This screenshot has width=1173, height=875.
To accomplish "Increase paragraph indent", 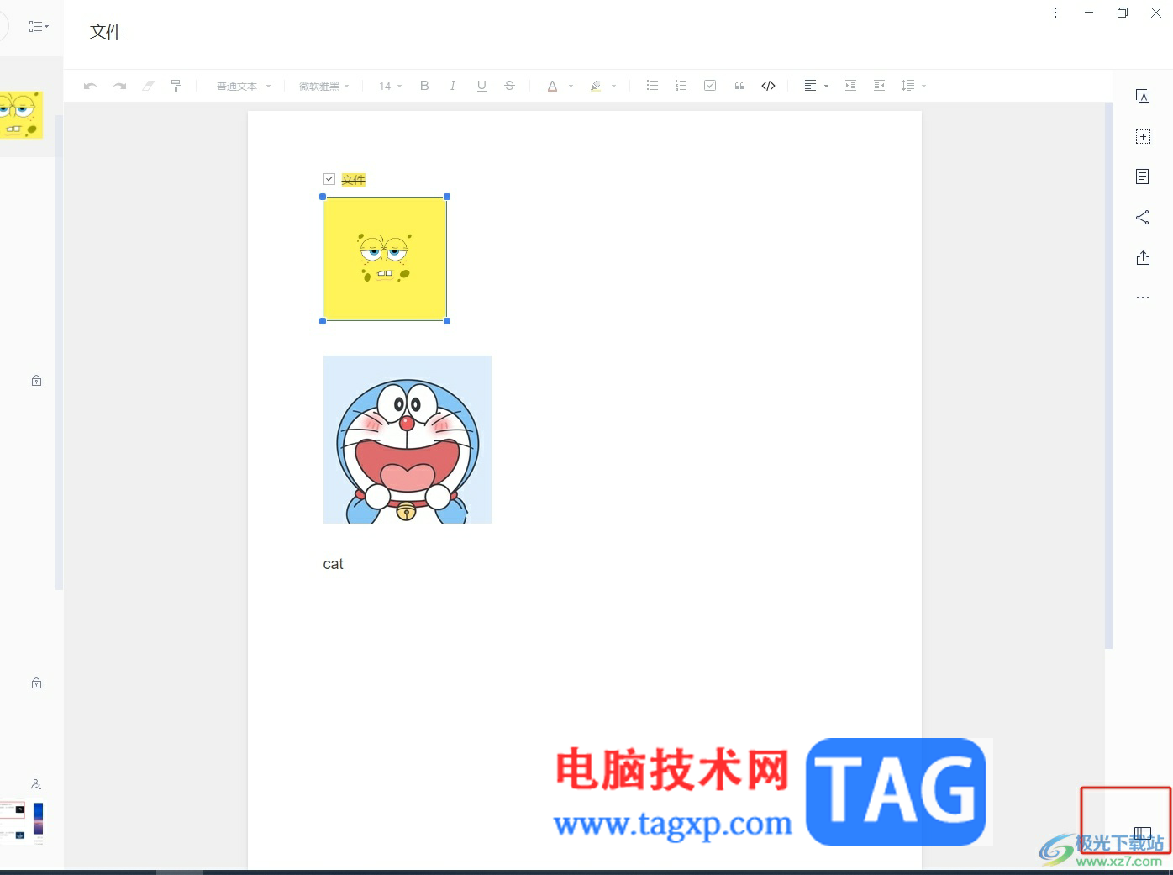I will [850, 86].
